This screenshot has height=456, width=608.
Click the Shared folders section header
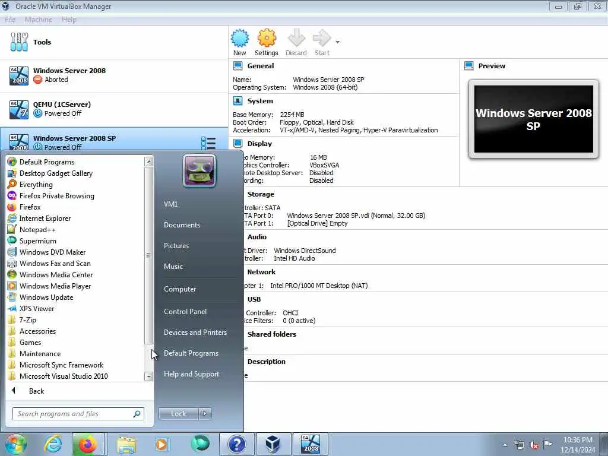click(272, 334)
